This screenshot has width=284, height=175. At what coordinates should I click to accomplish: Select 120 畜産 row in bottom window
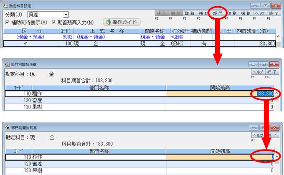139,164
